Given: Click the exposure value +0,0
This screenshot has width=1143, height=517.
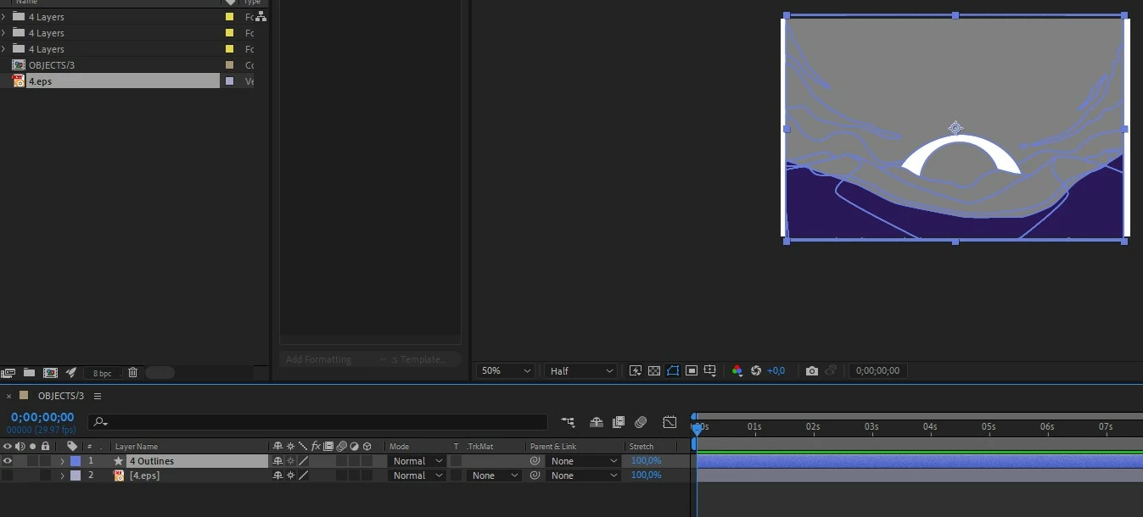Looking at the screenshot, I should coord(776,370).
